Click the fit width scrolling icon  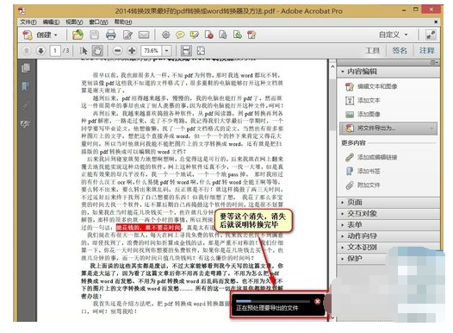(186, 51)
